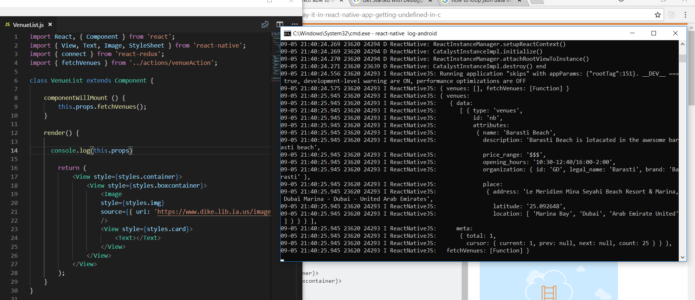Click 'xcontainer}>' code snippet in Chrome page
The height and width of the screenshot is (300, 695).
(x=322, y=281)
